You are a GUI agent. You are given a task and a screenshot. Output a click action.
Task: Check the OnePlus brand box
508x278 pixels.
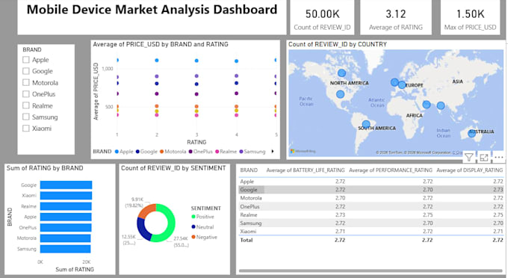pos(26,94)
